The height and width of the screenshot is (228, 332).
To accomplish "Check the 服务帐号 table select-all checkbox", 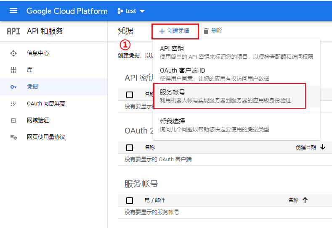I will [x=130, y=200].
